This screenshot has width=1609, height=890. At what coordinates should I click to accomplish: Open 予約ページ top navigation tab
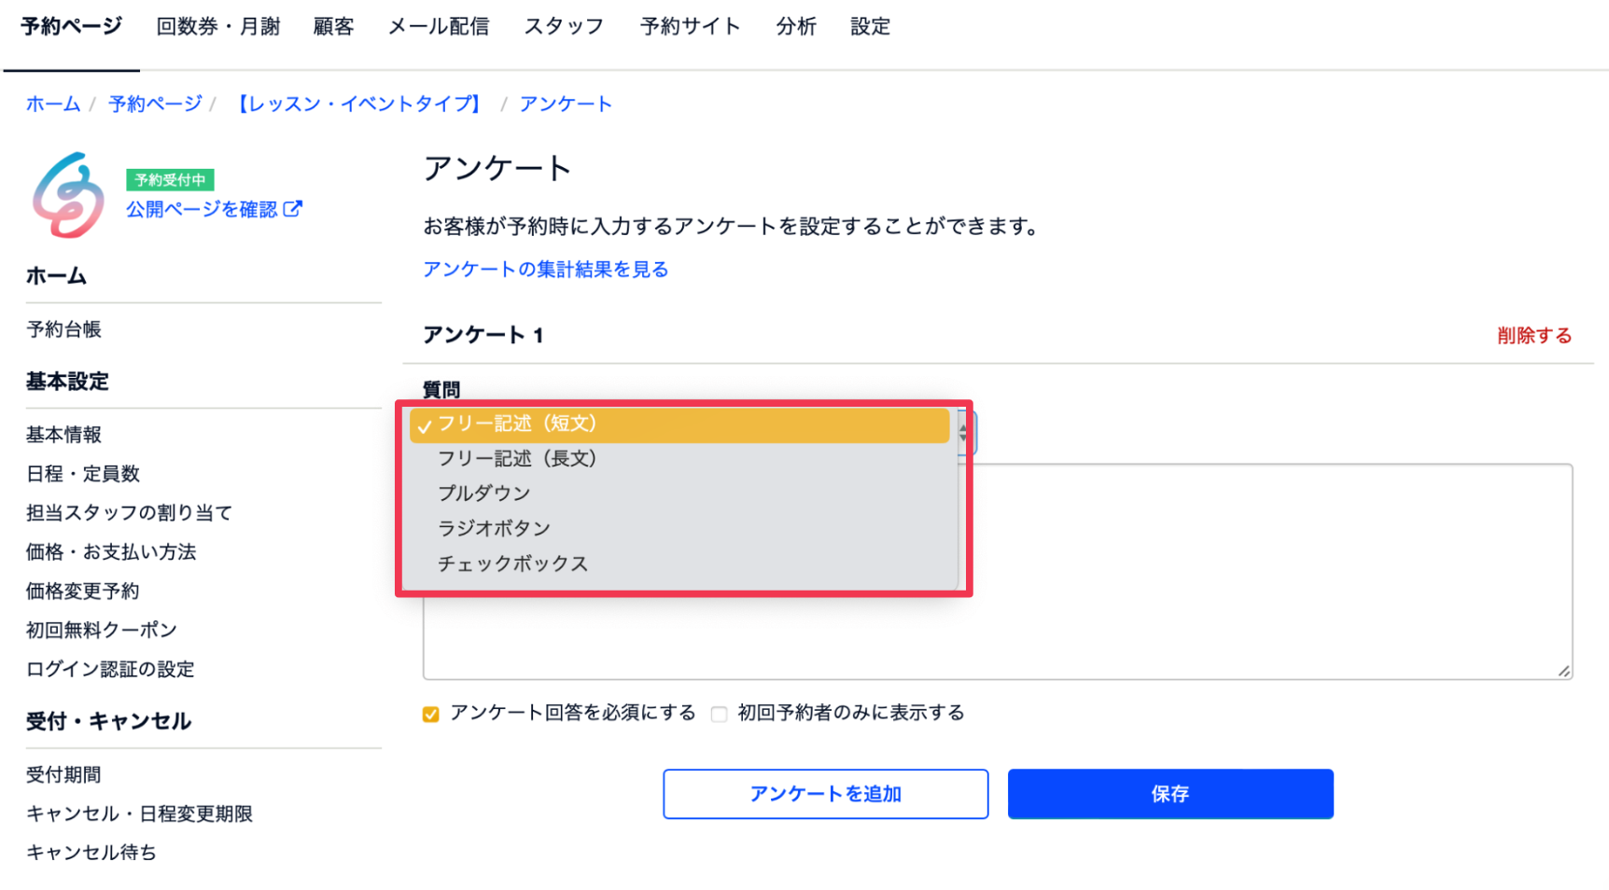pyautogui.click(x=71, y=26)
